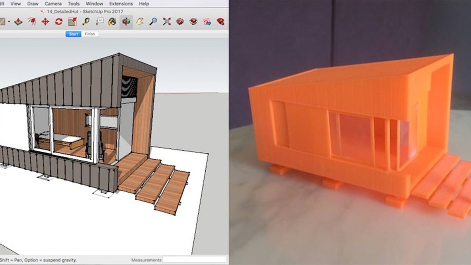Open the Extensions menu
The height and width of the screenshot is (265, 471).
tap(121, 4)
